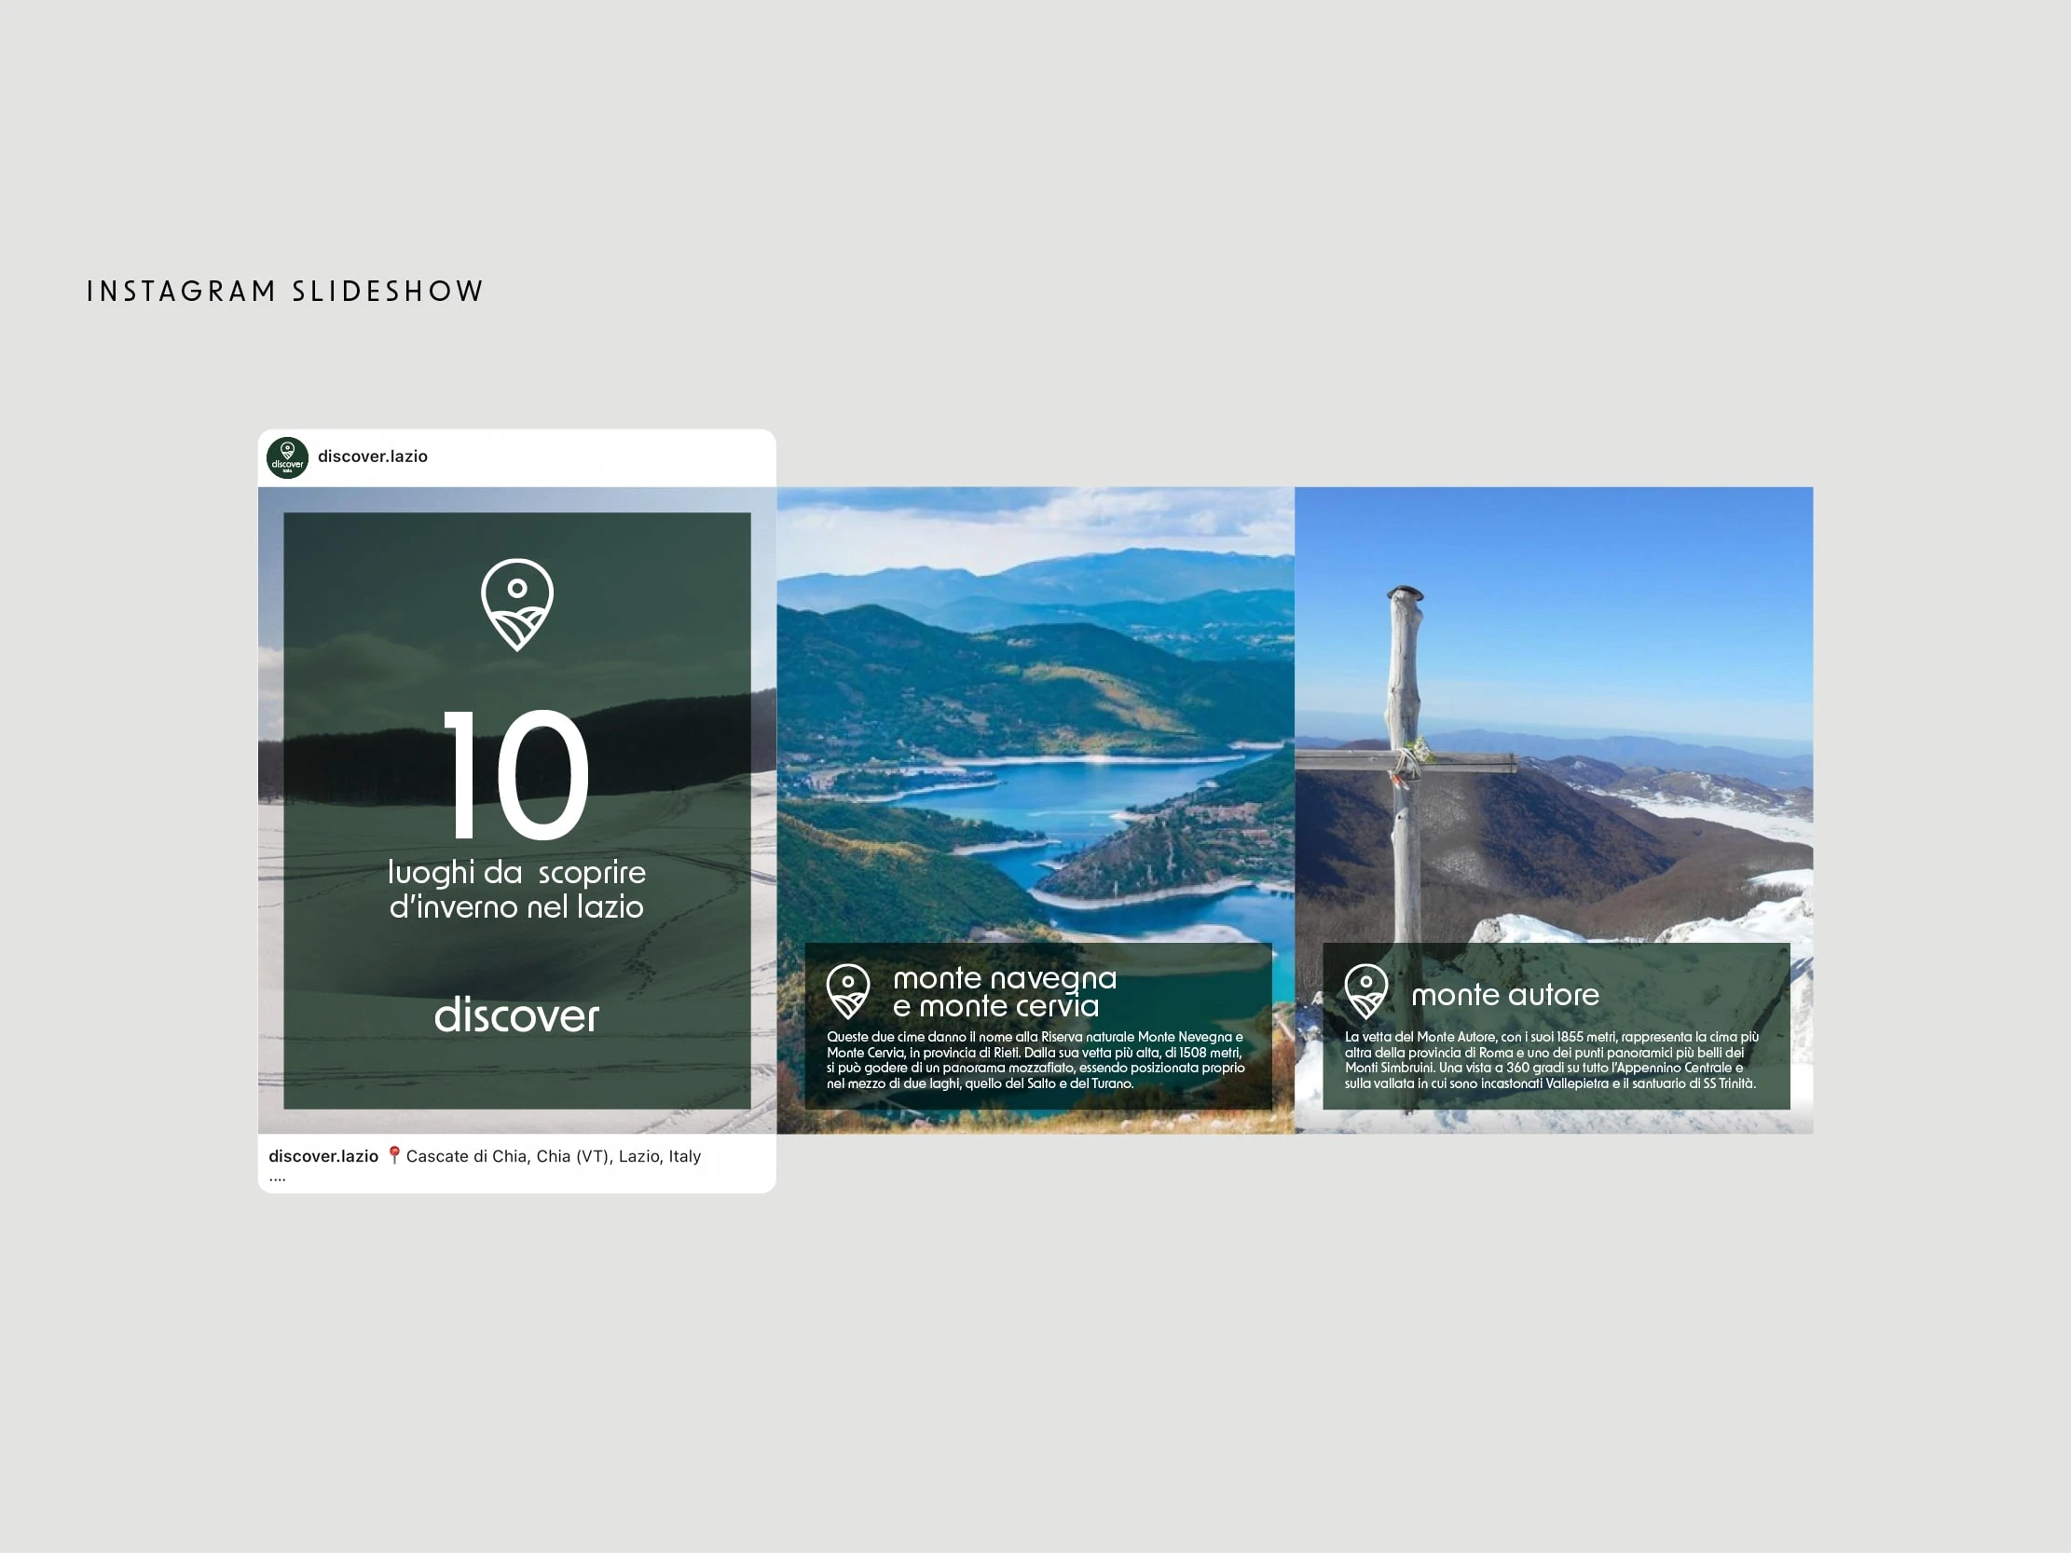Expand the caption via the dots ellipsis
Viewport: 2071px width, 1553px height.
tap(277, 1178)
